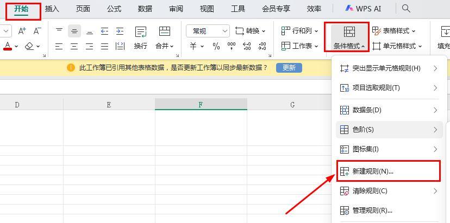Expand the eraser clear options arrow
Image resolution: width=450 pixels, height=223 pixels.
[x=38, y=46]
